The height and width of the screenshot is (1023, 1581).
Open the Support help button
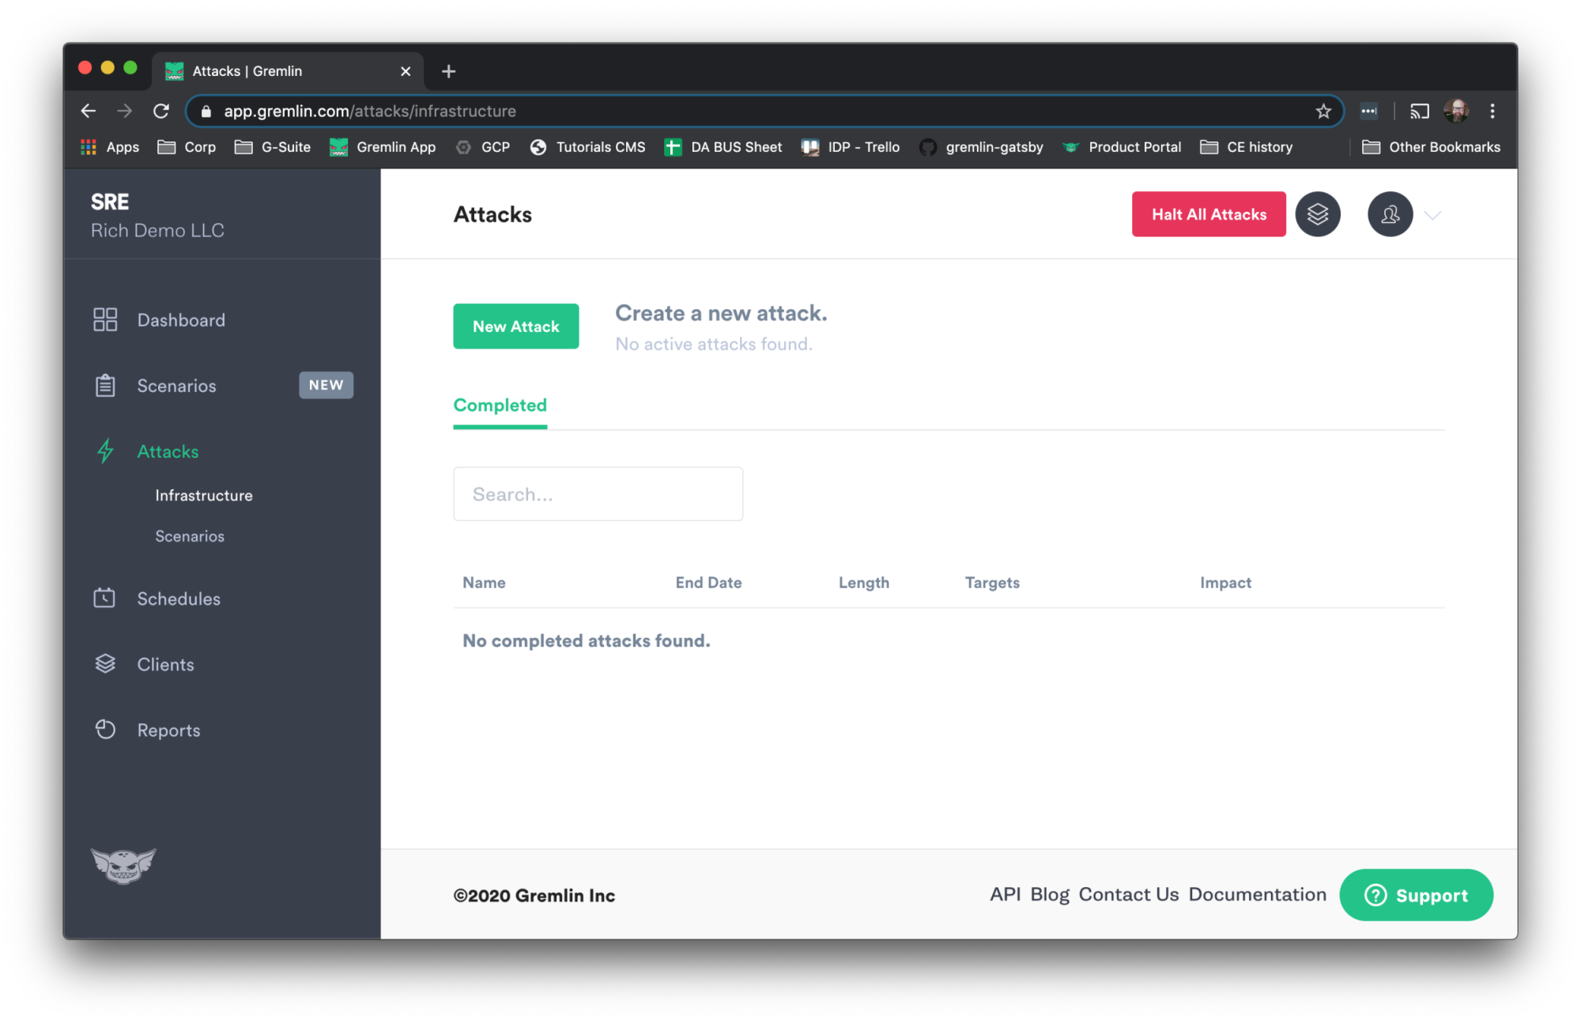click(x=1416, y=895)
